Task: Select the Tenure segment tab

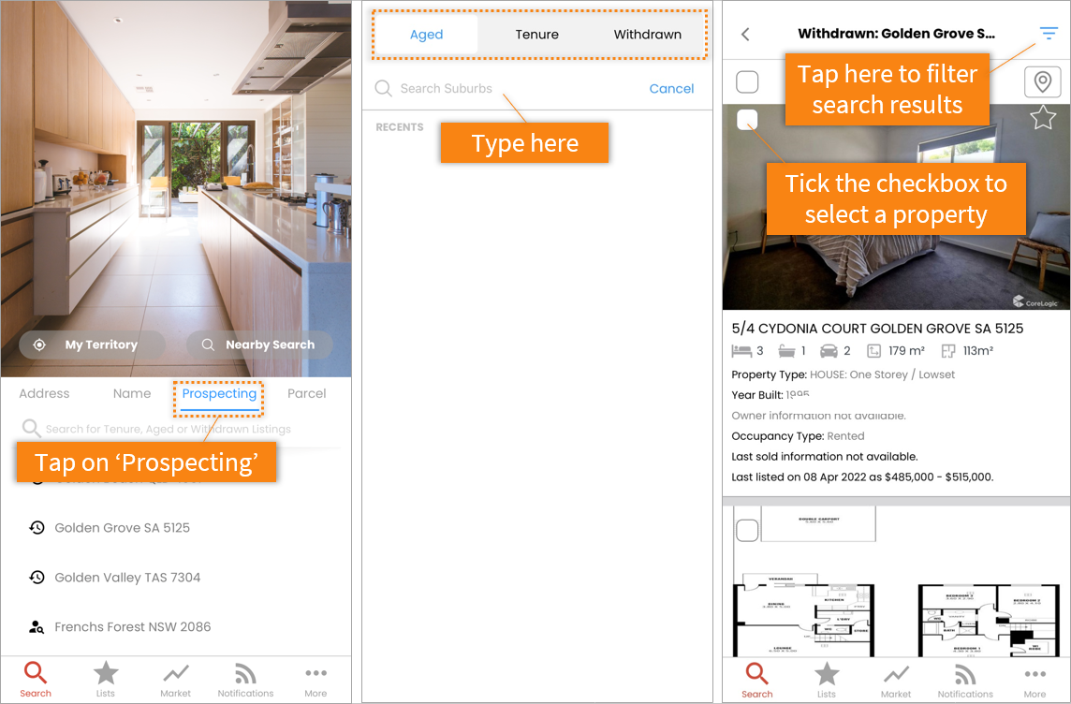Action: point(536,34)
